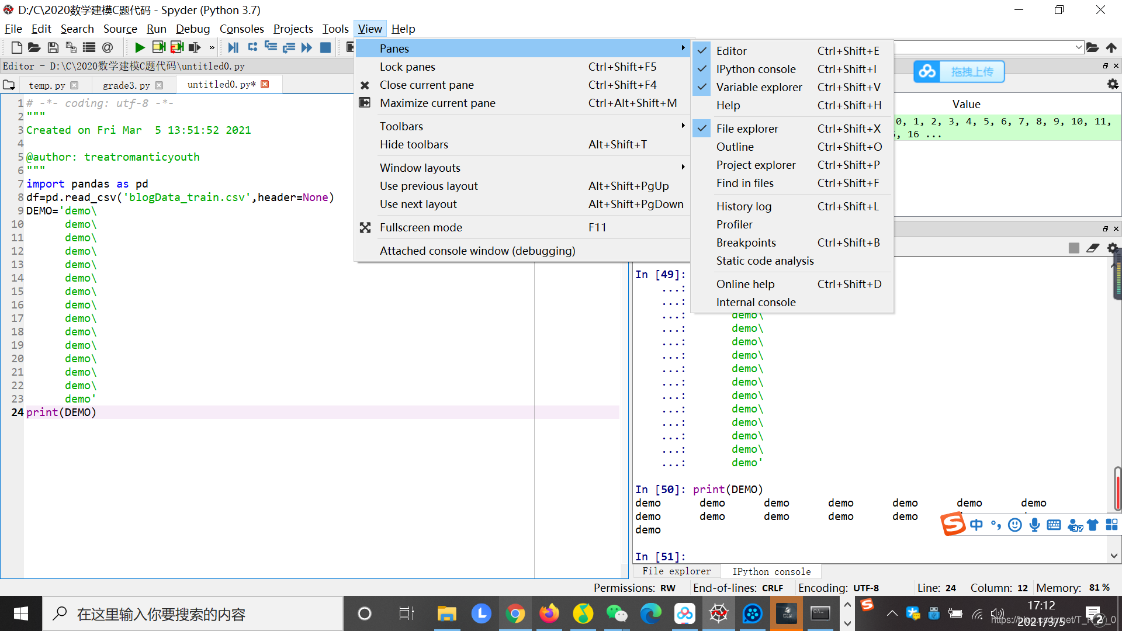The height and width of the screenshot is (631, 1122).
Task: Select Lock panes menu entry
Action: (x=522, y=67)
